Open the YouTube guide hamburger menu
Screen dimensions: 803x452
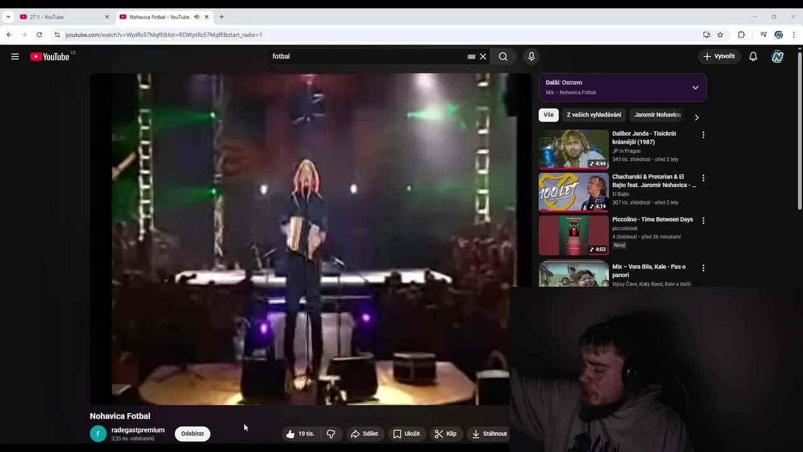tap(15, 56)
